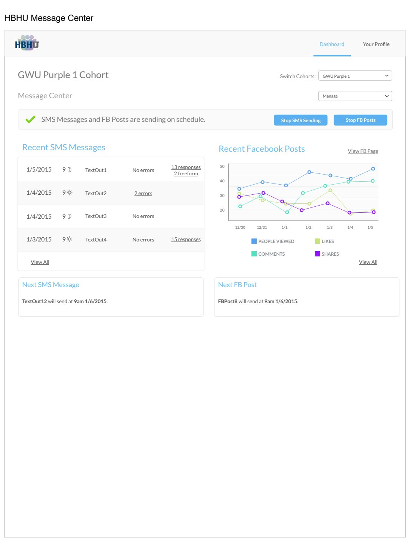The image size is (411, 542).
Task: Click the Likes legend green swatch
Action: (317, 241)
